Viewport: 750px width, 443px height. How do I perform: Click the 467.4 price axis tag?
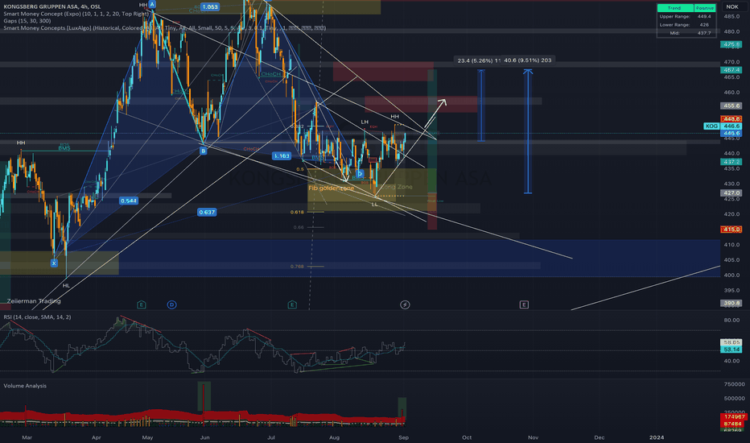pyautogui.click(x=731, y=70)
